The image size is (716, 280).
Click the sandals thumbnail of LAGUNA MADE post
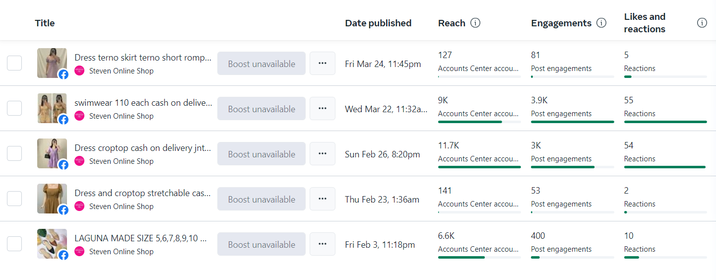pos(52,243)
